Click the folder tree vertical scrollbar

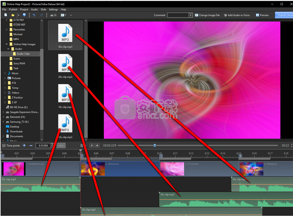tap(42, 89)
